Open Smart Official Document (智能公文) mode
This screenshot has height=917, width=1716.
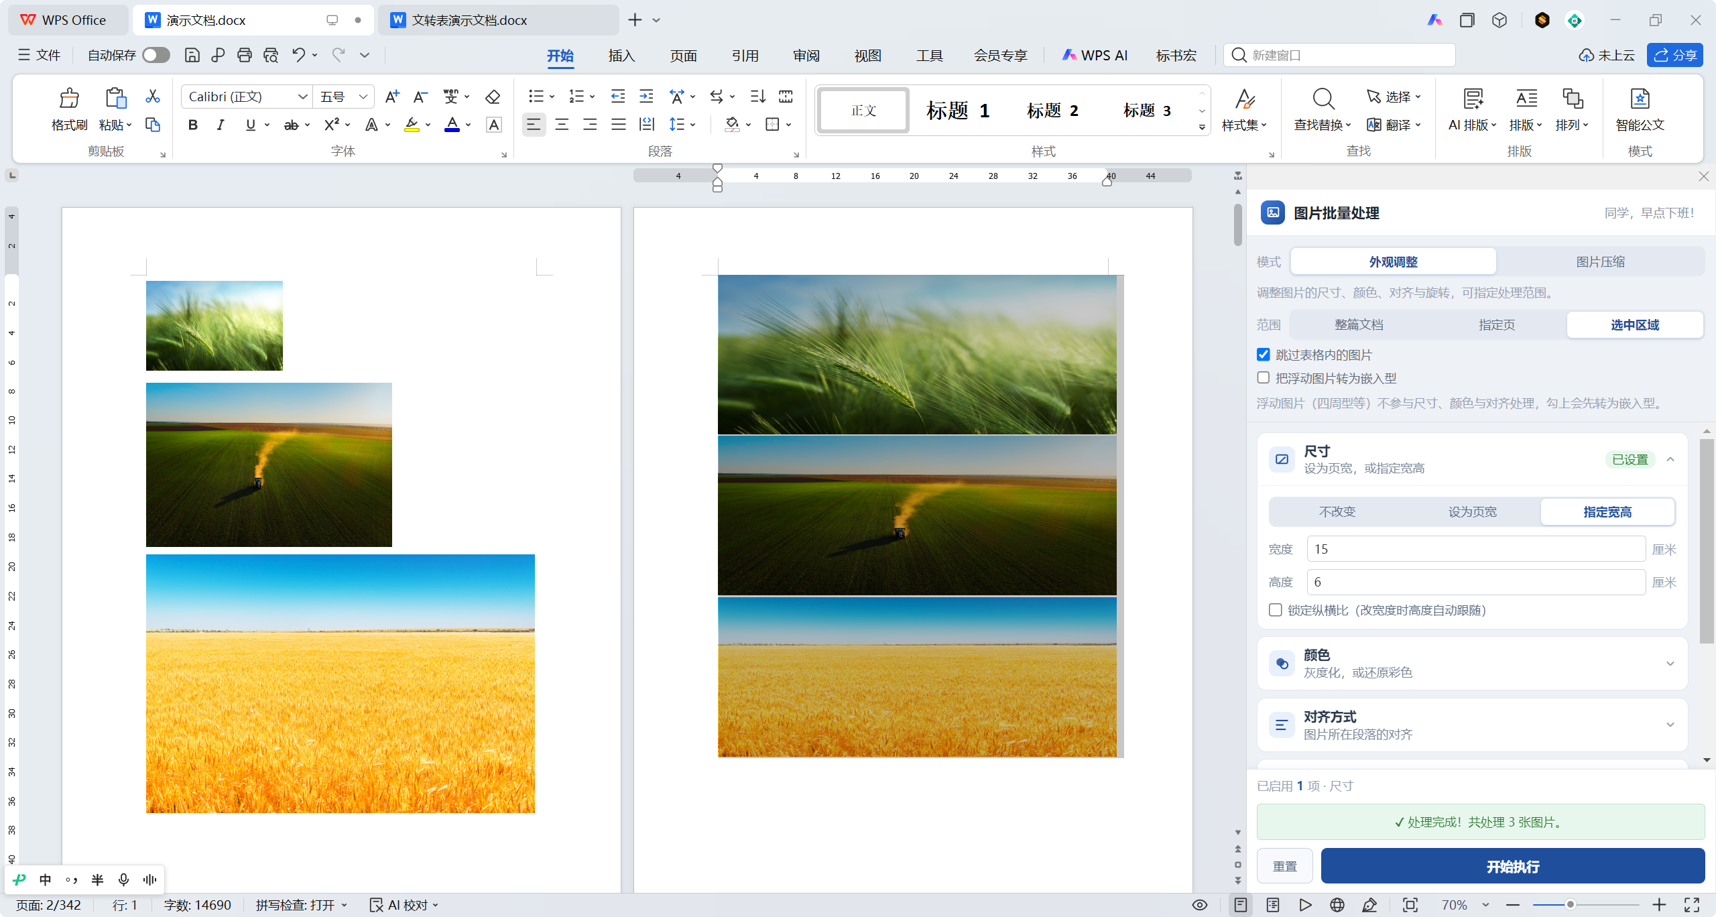click(1640, 110)
